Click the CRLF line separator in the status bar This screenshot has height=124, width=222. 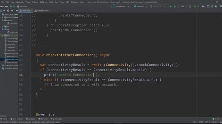pyautogui.click(x=201, y=122)
